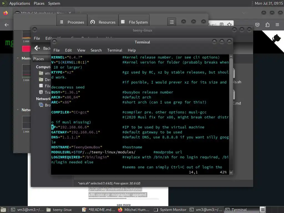Click GitHub octocat corner icon

tap(276, 38)
